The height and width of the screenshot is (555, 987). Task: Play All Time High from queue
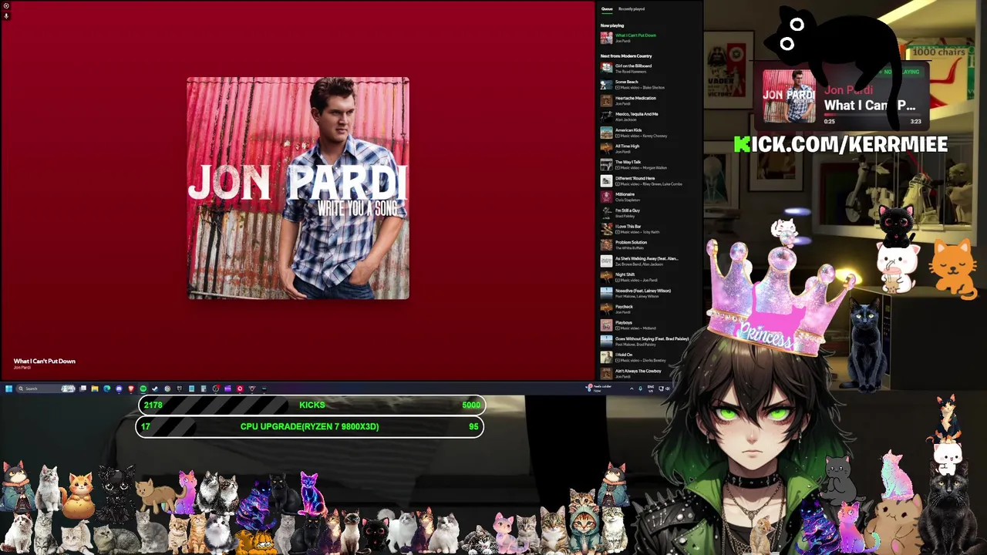[648, 149]
